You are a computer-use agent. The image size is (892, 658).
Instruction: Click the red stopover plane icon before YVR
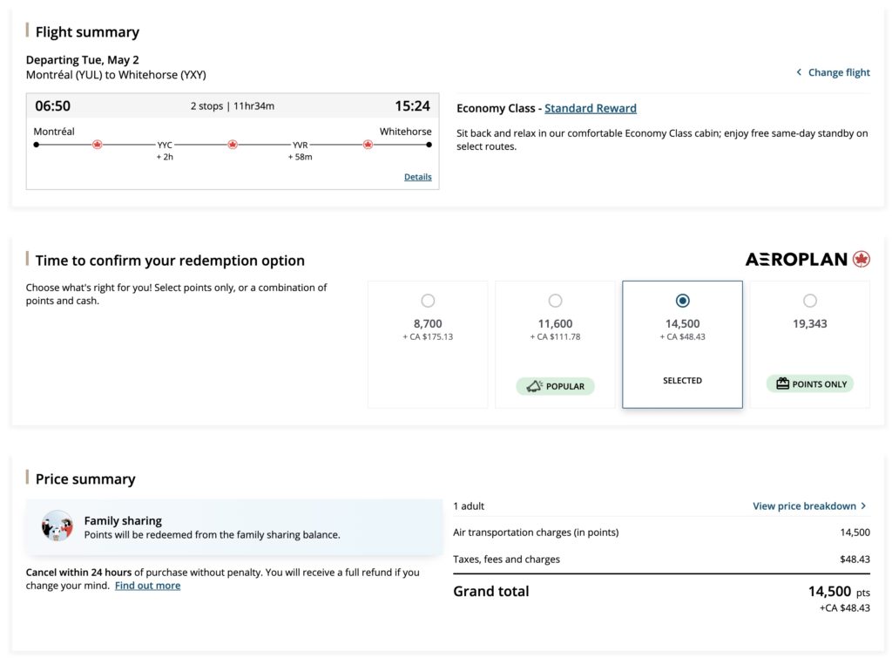coord(233,144)
